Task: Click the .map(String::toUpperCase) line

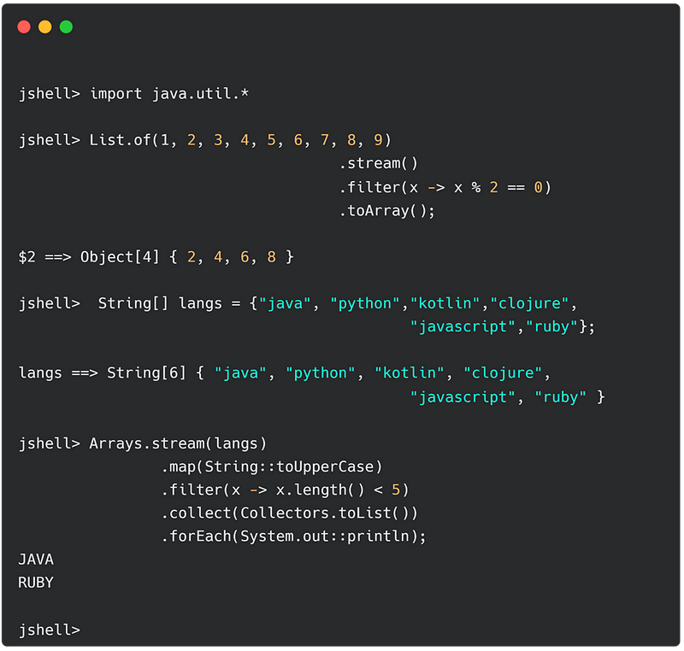Action: coord(271,466)
